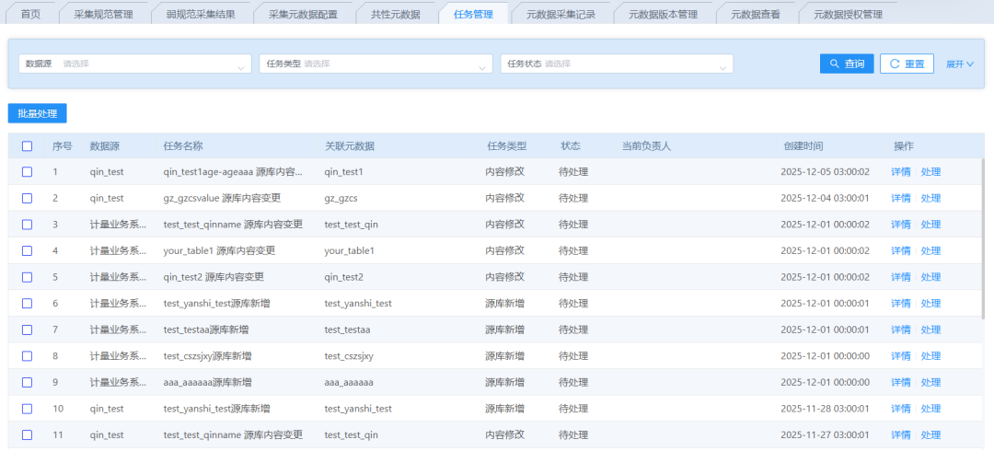Click the 查询 search button
The height and width of the screenshot is (451, 994).
click(x=846, y=64)
